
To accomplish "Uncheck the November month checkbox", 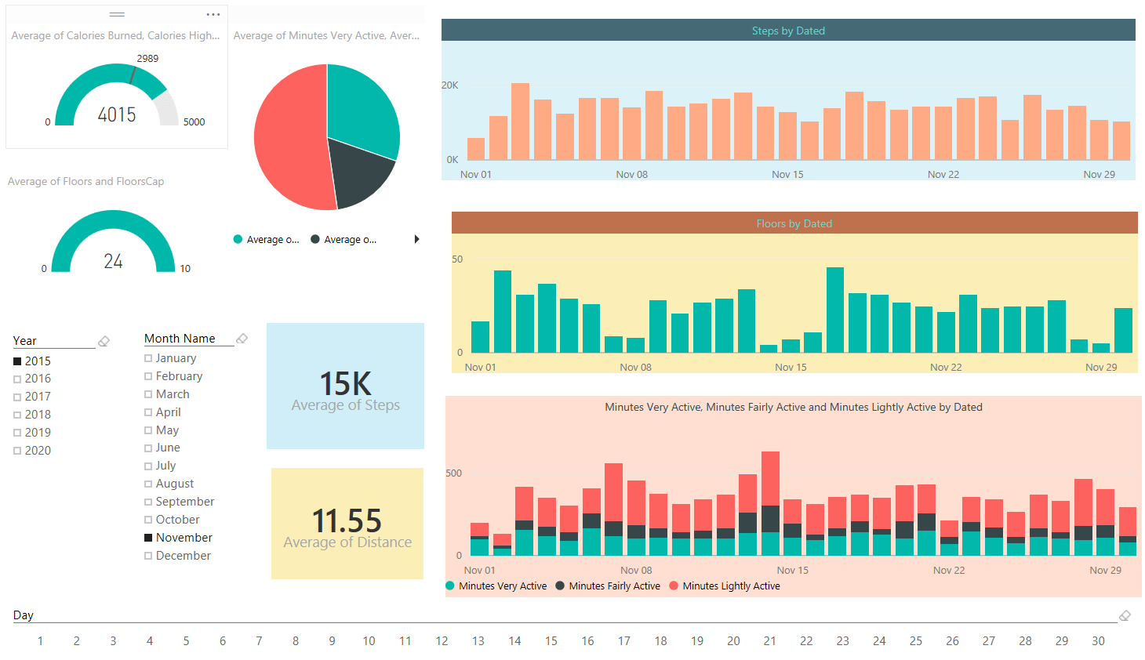I will 148,538.
